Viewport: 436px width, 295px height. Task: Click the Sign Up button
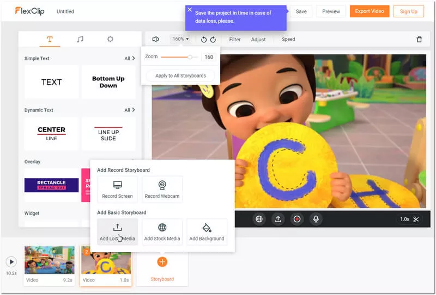click(408, 11)
